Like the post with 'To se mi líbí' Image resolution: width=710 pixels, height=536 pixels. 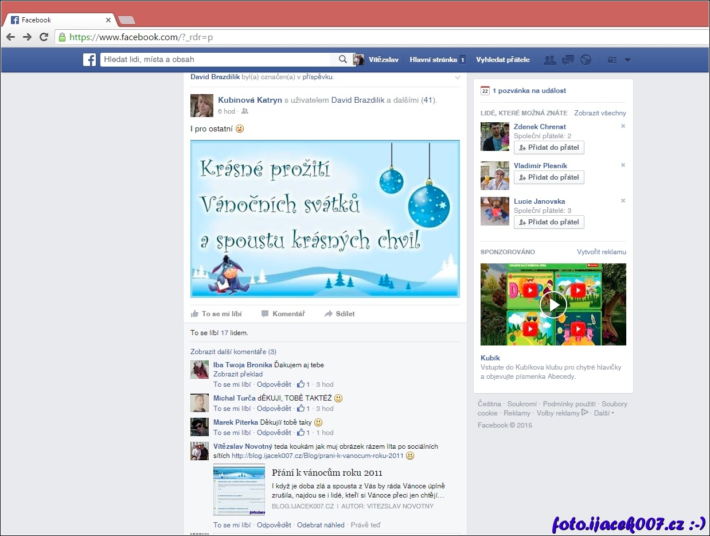pos(216,314)
